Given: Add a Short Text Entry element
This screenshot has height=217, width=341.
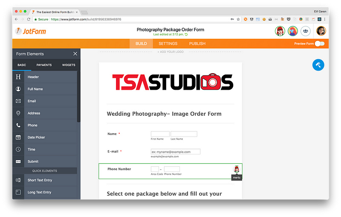Looking at the screenshot, I should 45,180.
